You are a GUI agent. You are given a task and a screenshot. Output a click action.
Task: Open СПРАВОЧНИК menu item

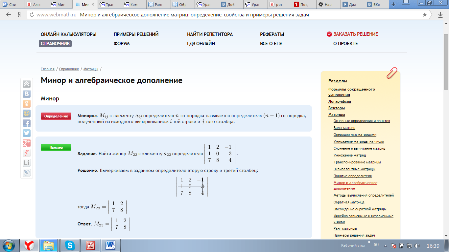pos(55,44)
